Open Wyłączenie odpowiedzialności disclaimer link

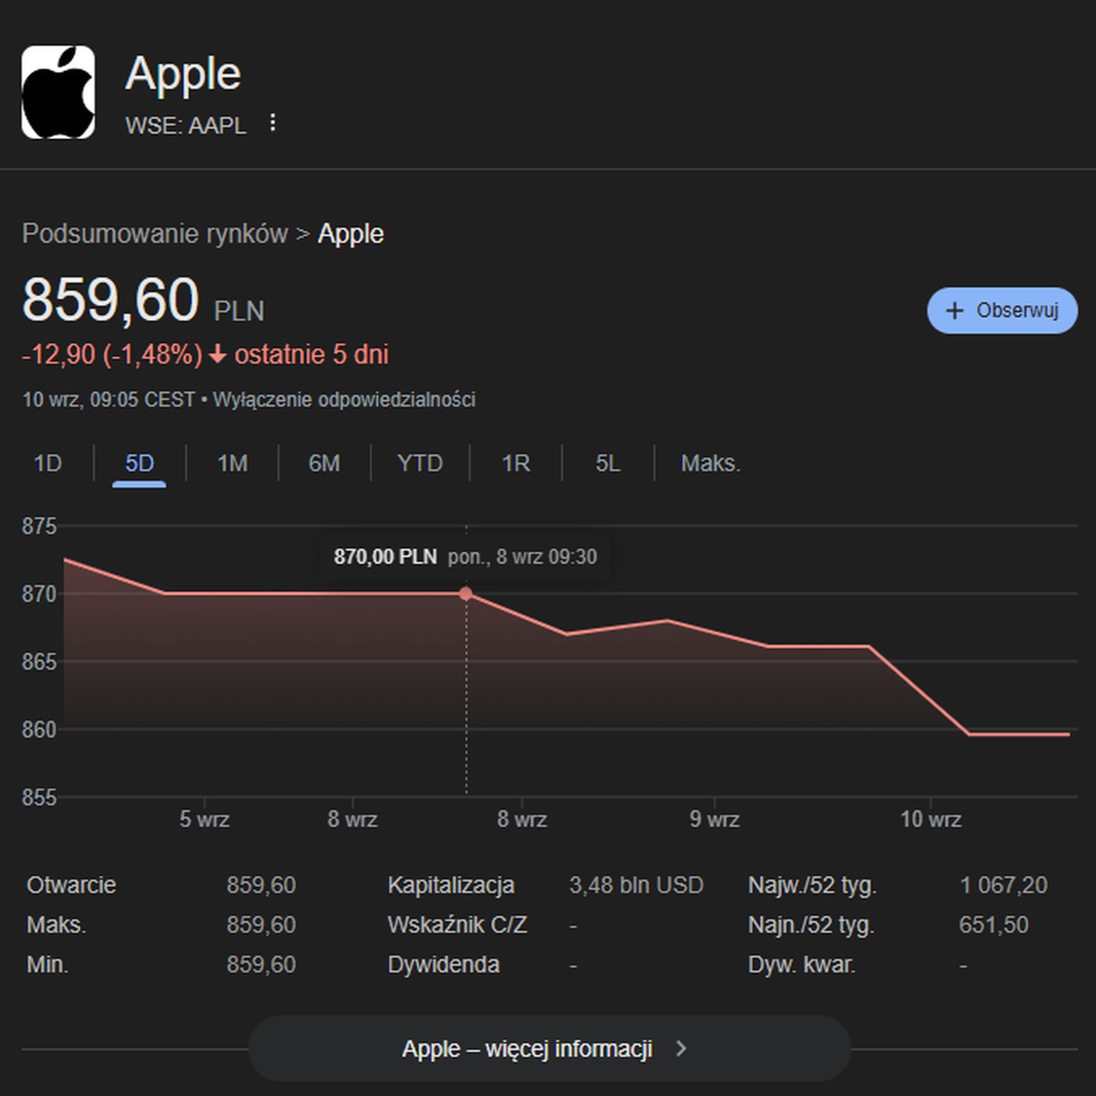coord(344,400)
